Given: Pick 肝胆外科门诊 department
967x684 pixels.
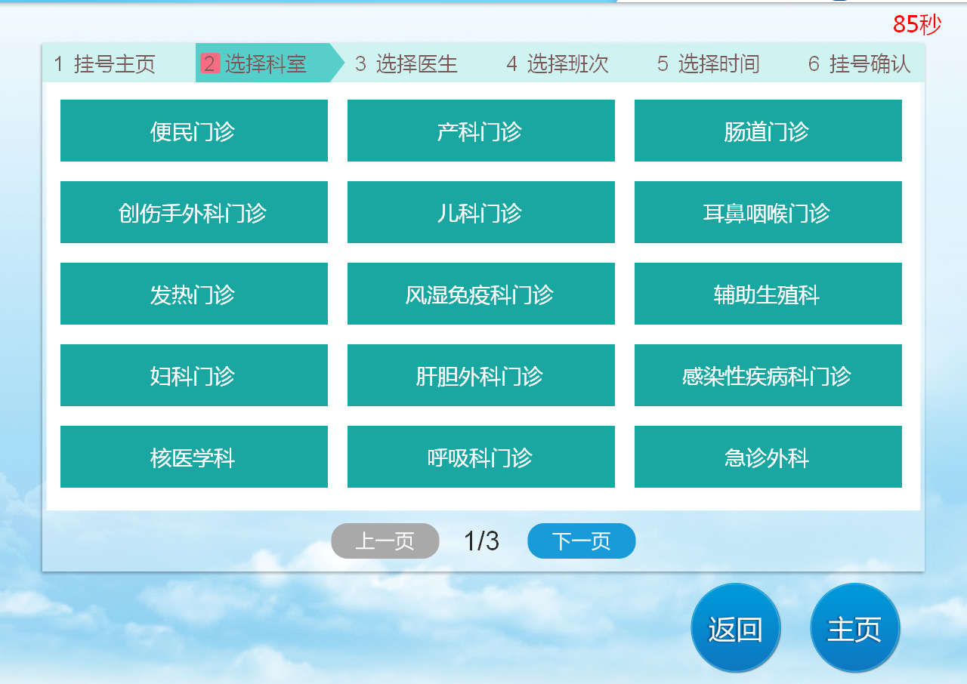Looking at the screenshot, I should click(x=480, y=375).
